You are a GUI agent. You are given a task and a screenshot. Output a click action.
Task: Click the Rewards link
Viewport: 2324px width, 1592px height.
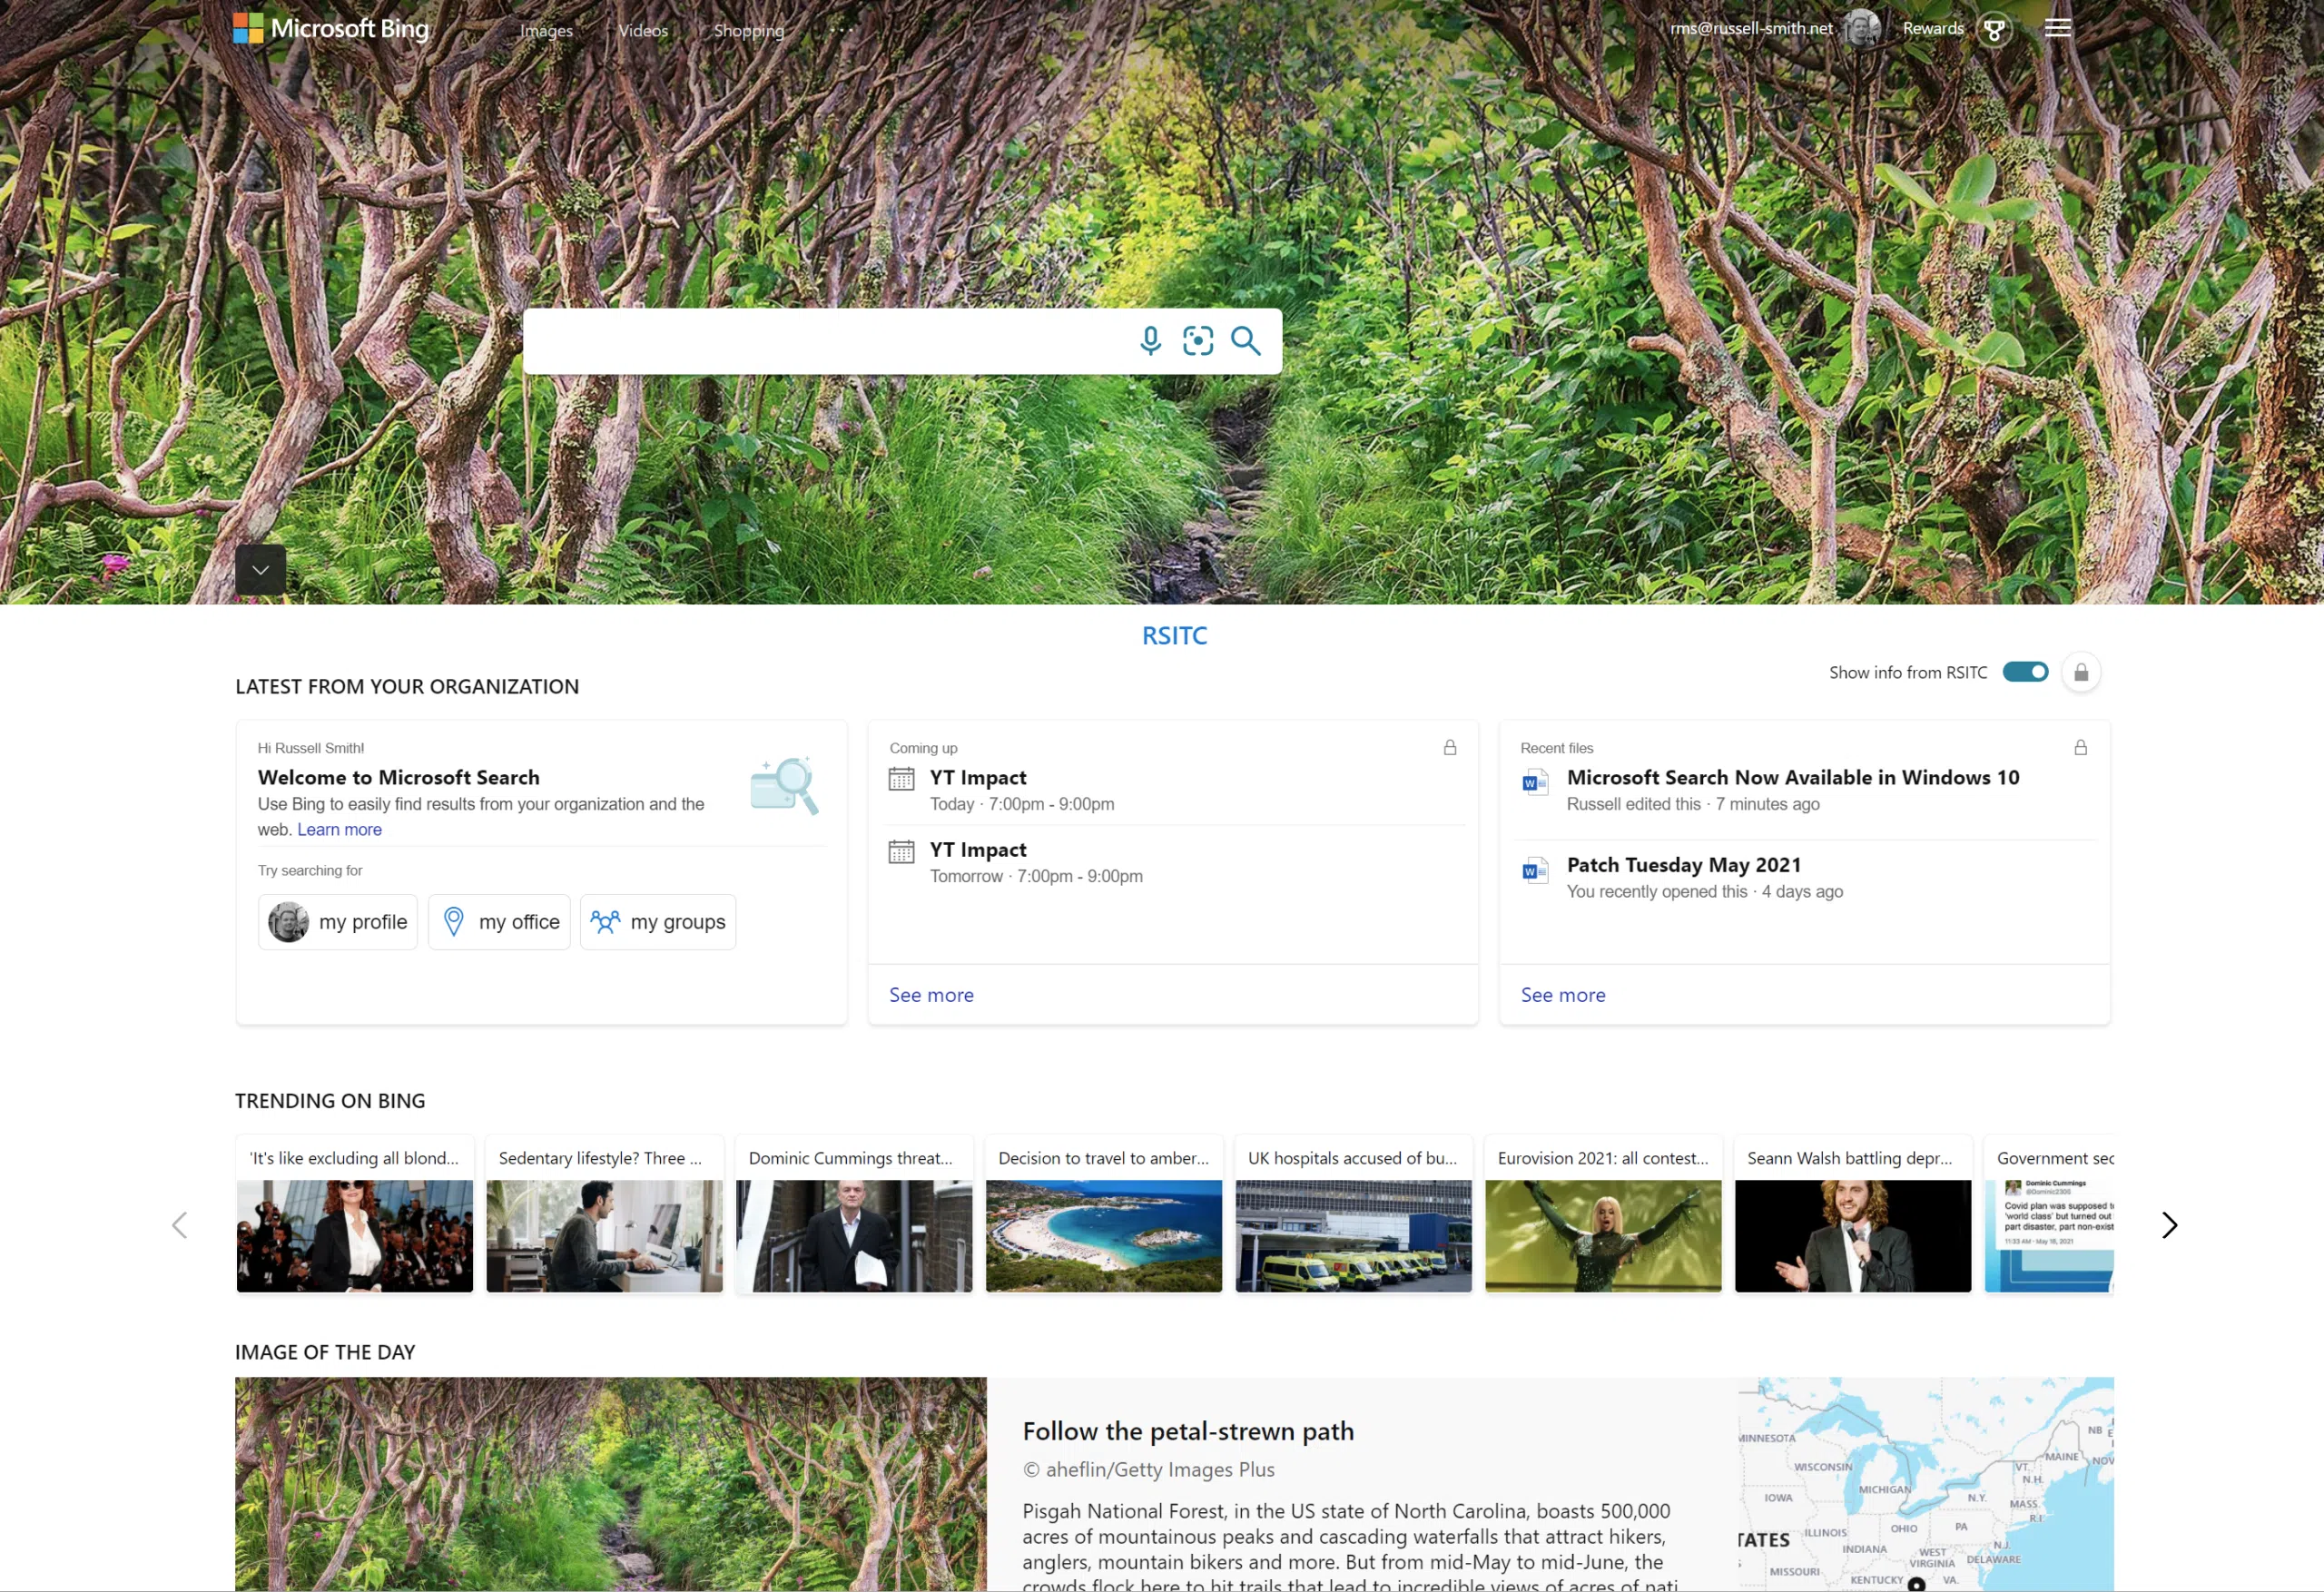click(x=1933, y=28)
